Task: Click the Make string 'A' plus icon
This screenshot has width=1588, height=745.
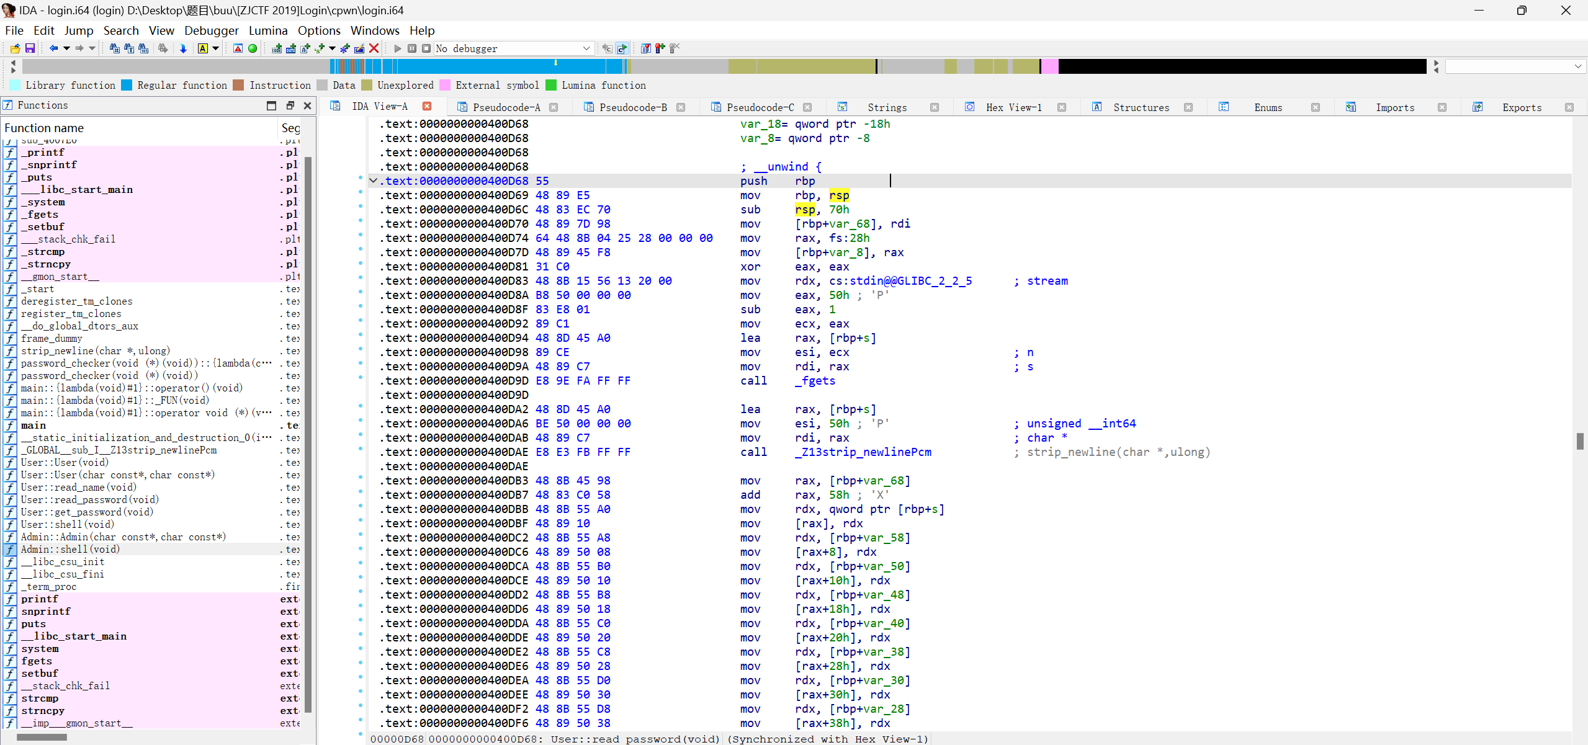Action: click(x=305, y=48)
